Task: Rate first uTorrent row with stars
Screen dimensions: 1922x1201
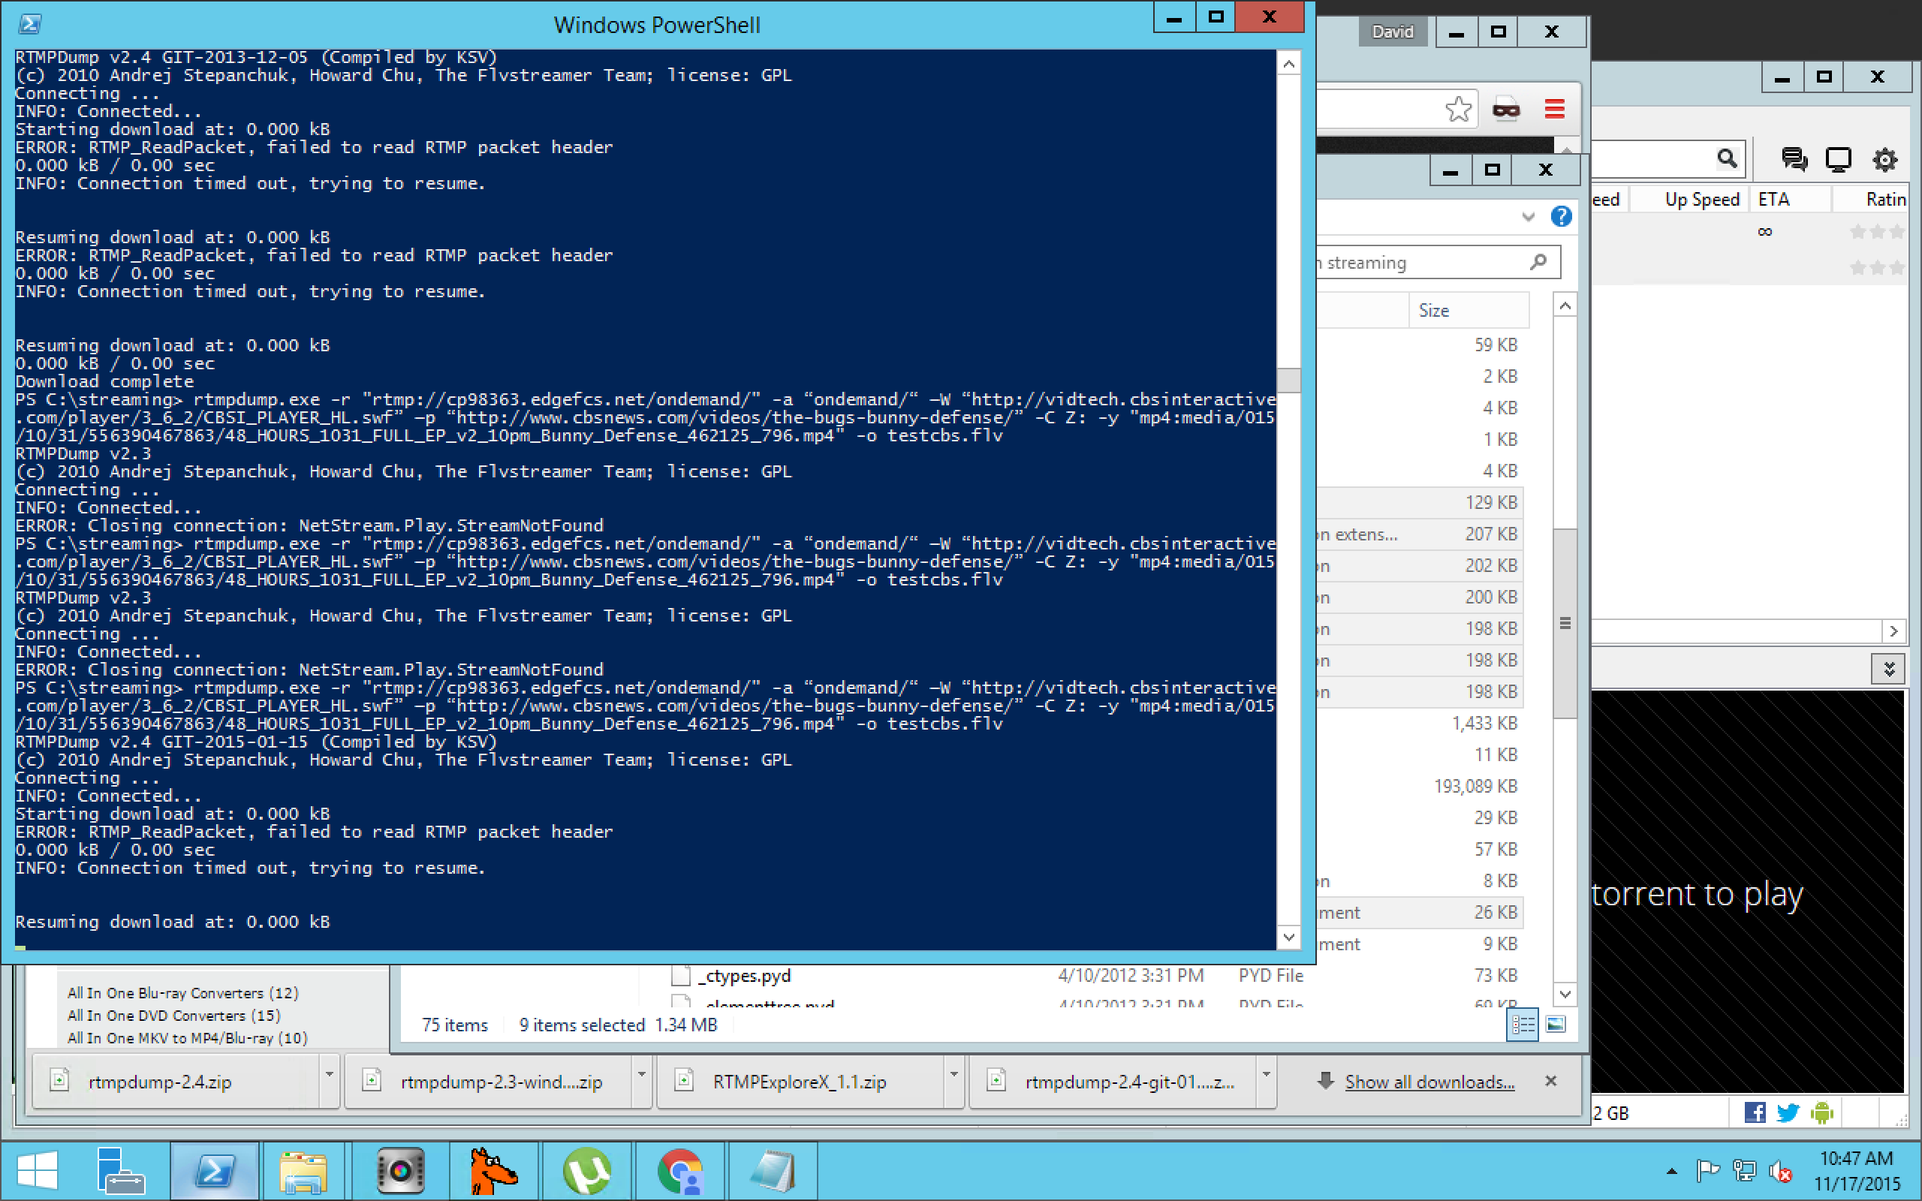Action: [x=1877, y=231]
